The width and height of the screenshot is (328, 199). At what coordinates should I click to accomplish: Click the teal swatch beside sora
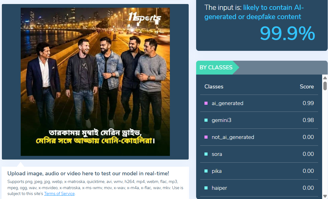206,154
